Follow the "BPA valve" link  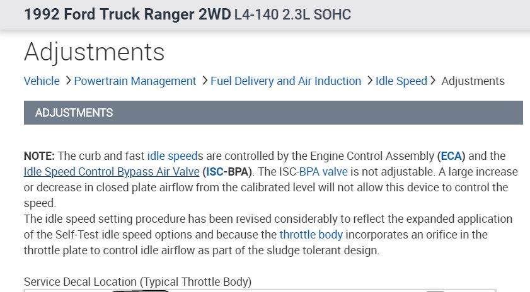tap(325, 172)
